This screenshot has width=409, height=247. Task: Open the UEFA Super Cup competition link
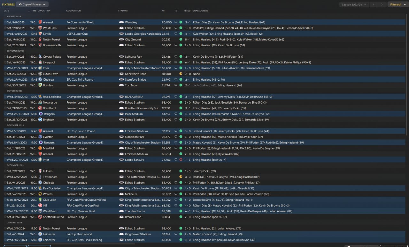click(x=77, y=34)
